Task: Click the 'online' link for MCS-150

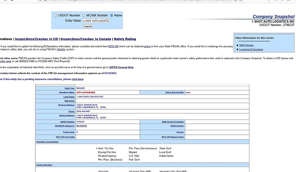Action: point(147,46)
